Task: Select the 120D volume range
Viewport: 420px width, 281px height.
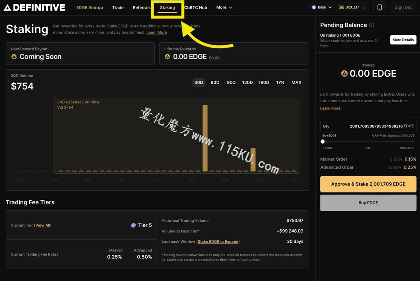Action: point(247,82)
